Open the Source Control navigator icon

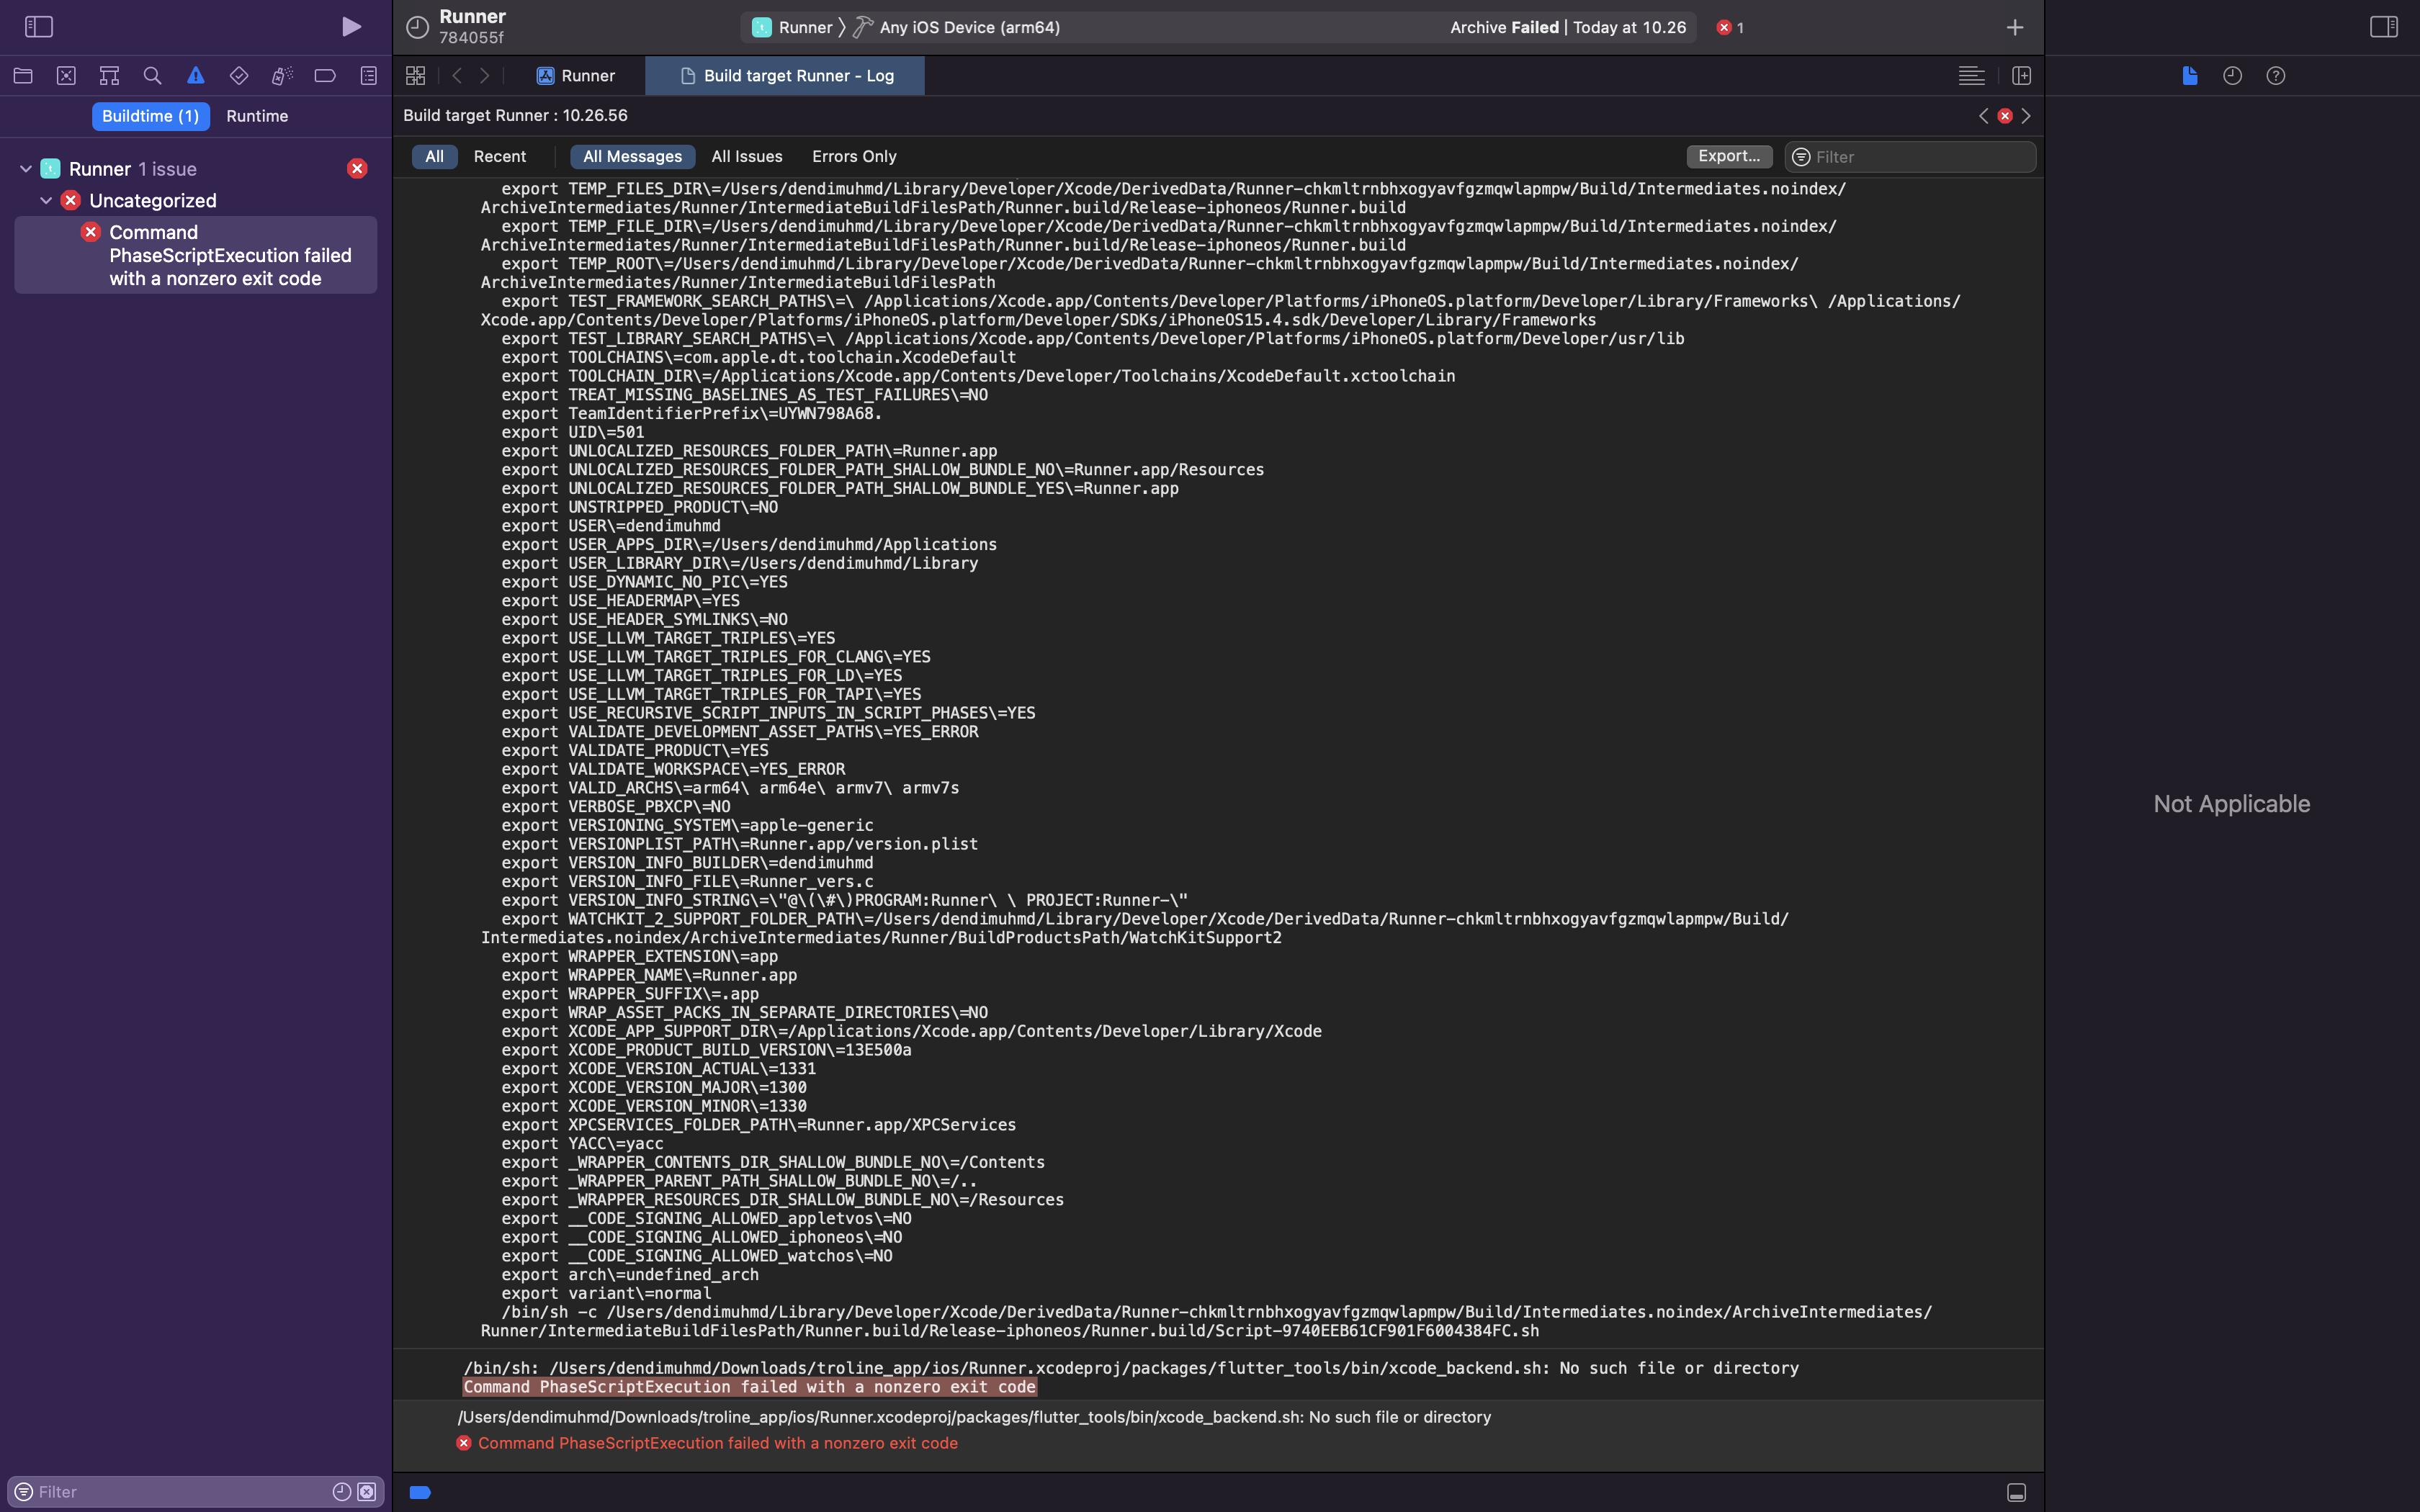point(66,76)
